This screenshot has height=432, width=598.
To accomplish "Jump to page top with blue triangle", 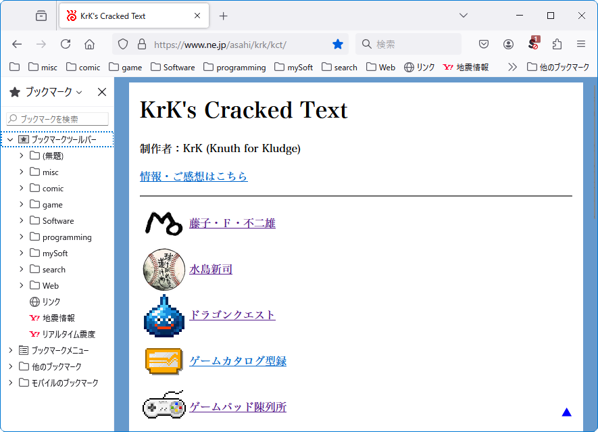I will coord(567,412).
